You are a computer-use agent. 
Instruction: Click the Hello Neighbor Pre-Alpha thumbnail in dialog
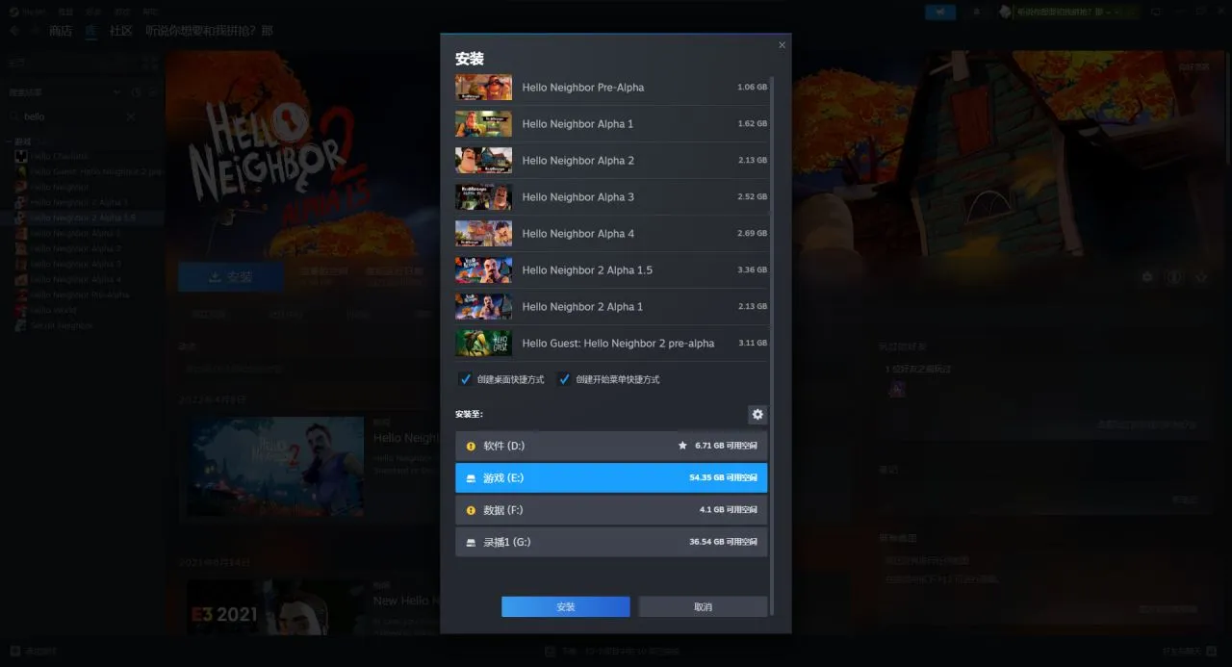483,87
